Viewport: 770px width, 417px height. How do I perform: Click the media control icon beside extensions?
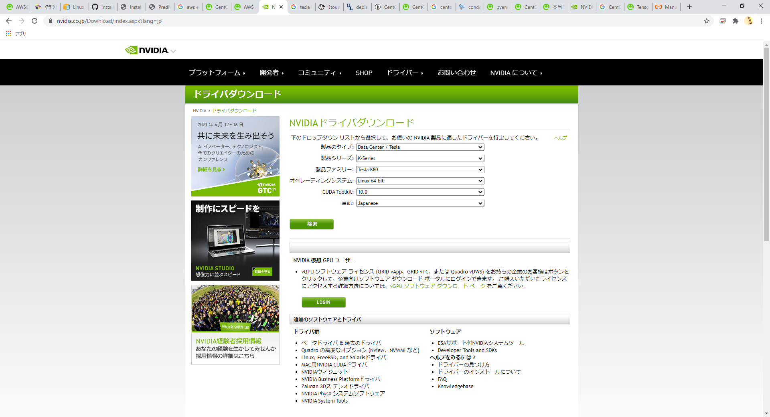723,21
